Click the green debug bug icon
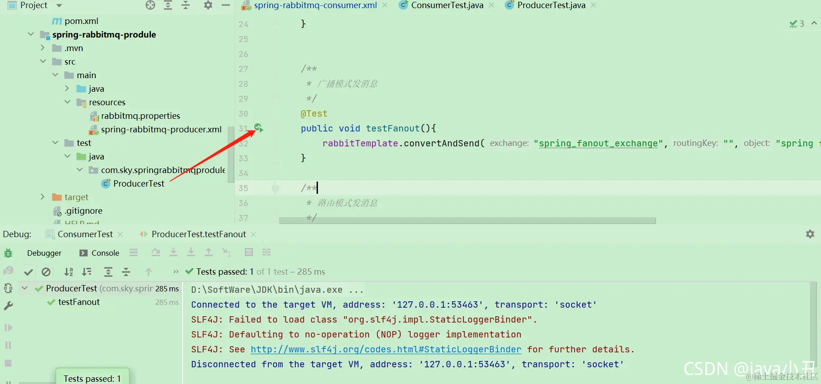Image resolution: width=821 pixels, height=384 pixels. click(8, 253)
